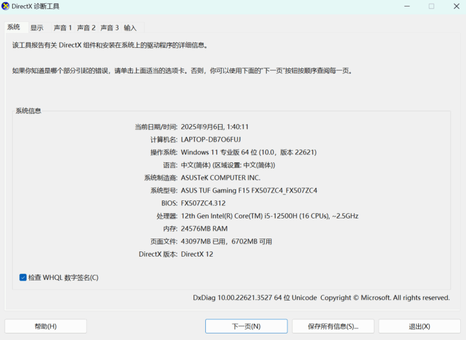Click the Windows 11 专业版 64 位 value

[249, 152]
